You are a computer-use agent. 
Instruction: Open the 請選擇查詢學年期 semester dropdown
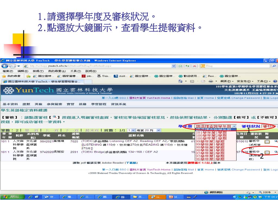(x=216, y=126)
